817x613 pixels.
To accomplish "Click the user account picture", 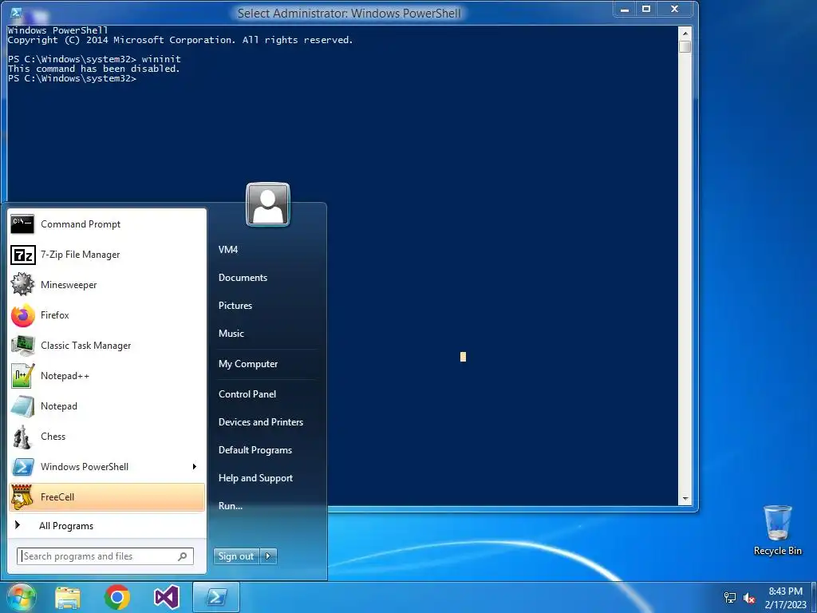I will point(268,204).
